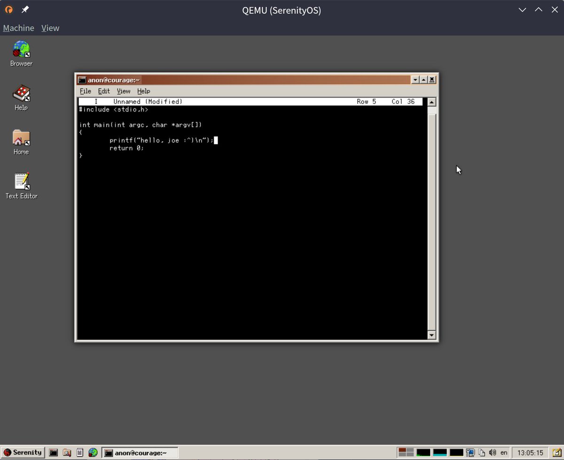Minimize the anon@courage terminal window
This screenshot has height=460, width=564.
(x=415, y=80)
